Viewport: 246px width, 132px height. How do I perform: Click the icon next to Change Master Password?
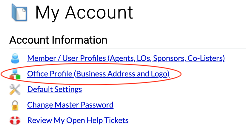click(x=15, y=105)
